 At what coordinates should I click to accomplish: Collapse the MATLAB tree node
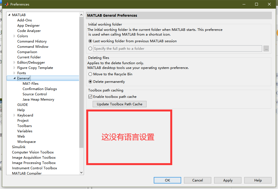tap(9, 15)
